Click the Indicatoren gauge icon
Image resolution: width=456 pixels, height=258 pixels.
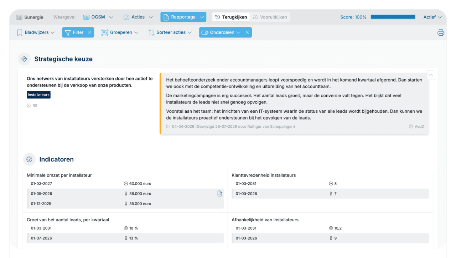pyautogui.click(x=29, y=159)
